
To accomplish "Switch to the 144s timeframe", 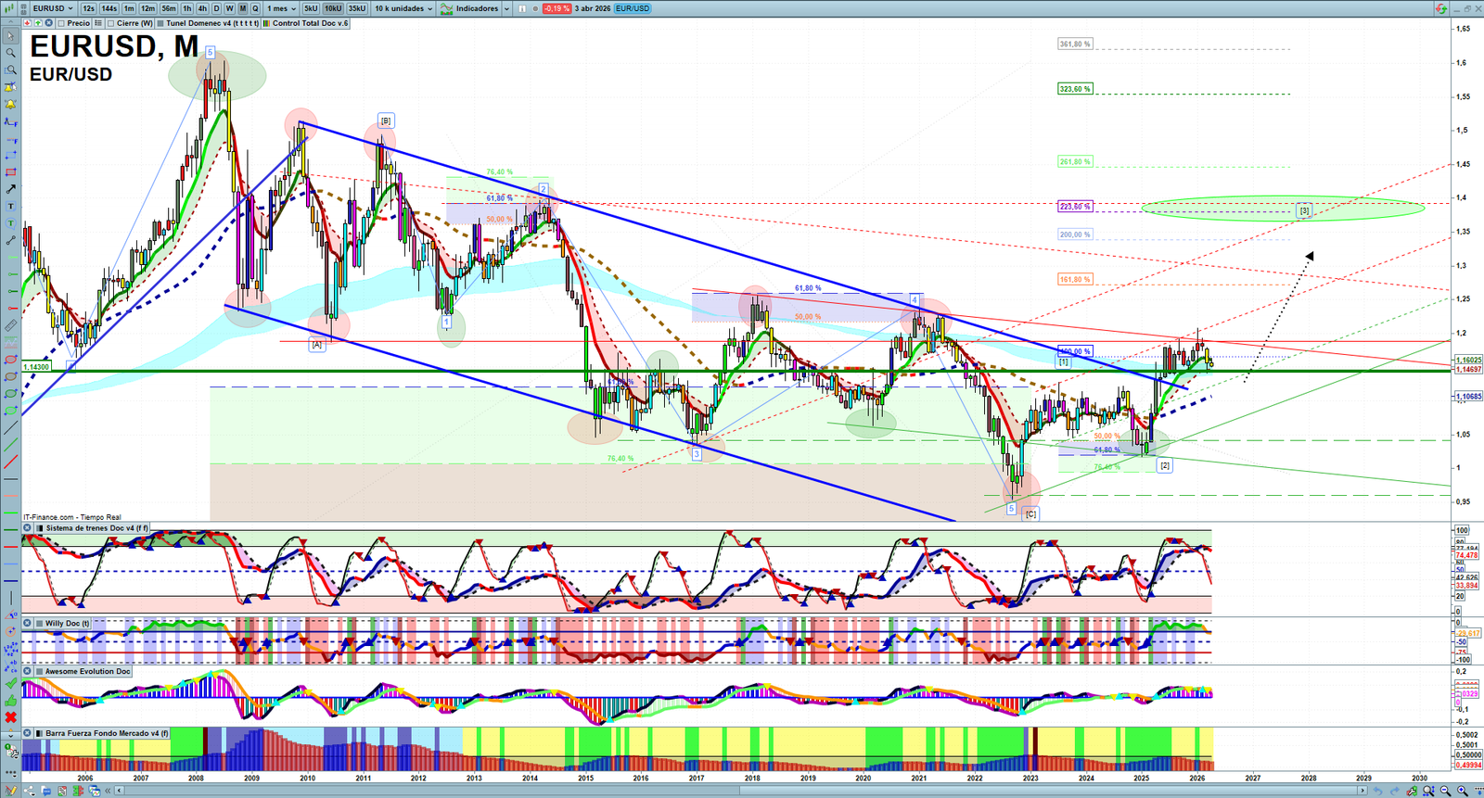I will (109, 8).
